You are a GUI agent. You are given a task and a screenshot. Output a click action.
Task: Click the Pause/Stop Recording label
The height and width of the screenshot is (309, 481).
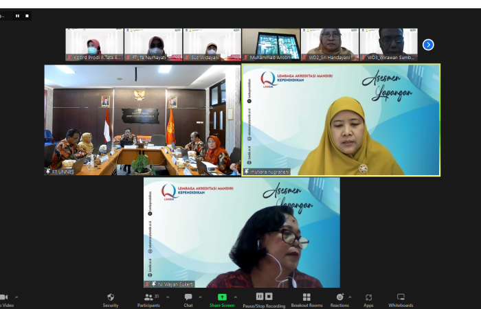pyautogui.click(x=264, y=306)
